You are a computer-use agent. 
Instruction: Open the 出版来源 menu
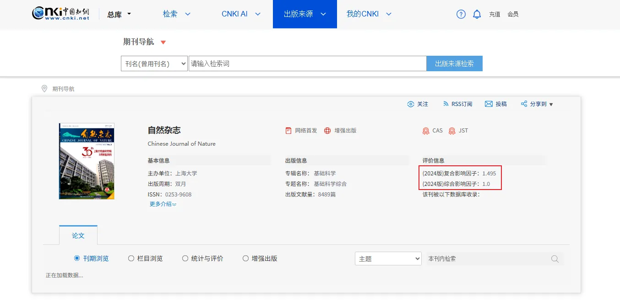305,14
